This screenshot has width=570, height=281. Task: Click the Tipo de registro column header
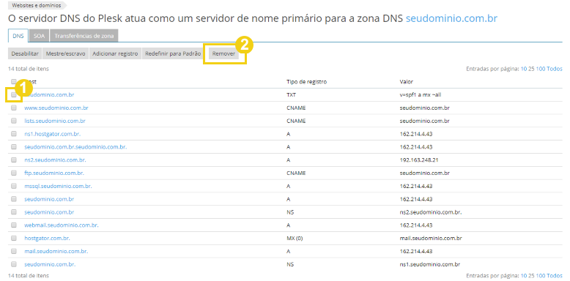307,82
